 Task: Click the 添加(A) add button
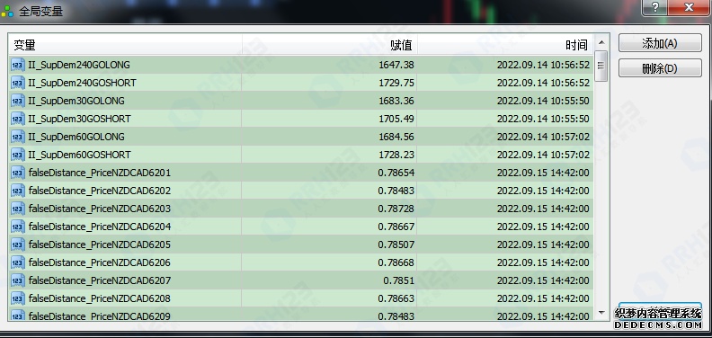point(660,43)
